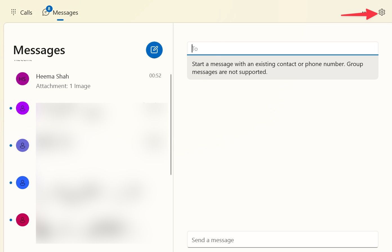Select the Messages tab

[x=65, y=12]
